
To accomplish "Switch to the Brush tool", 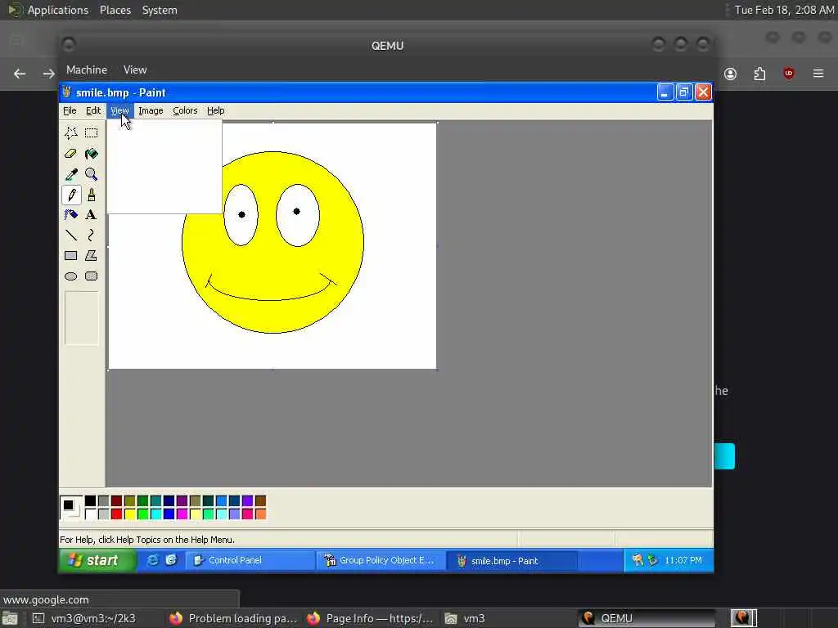I will tap(91, 195).
